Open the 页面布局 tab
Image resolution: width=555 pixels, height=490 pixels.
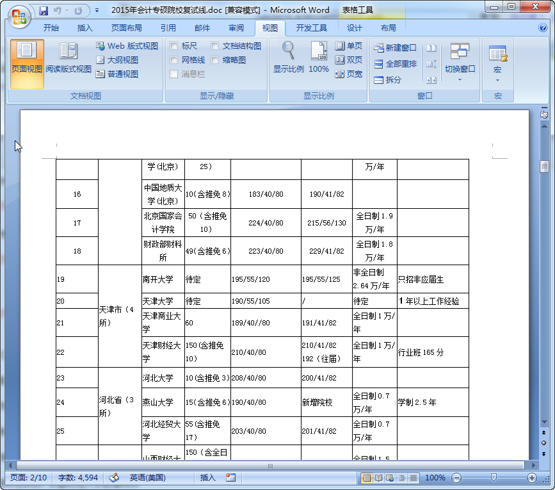pos(127,28)
